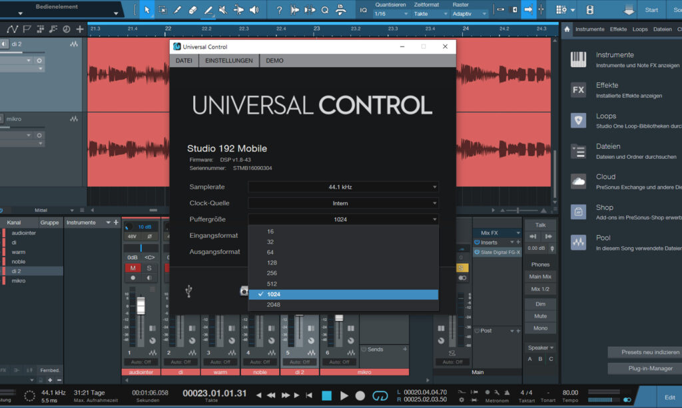Mute channel 1 audiointer with M
The image size is (682, 408).
[x=133, y=268]
